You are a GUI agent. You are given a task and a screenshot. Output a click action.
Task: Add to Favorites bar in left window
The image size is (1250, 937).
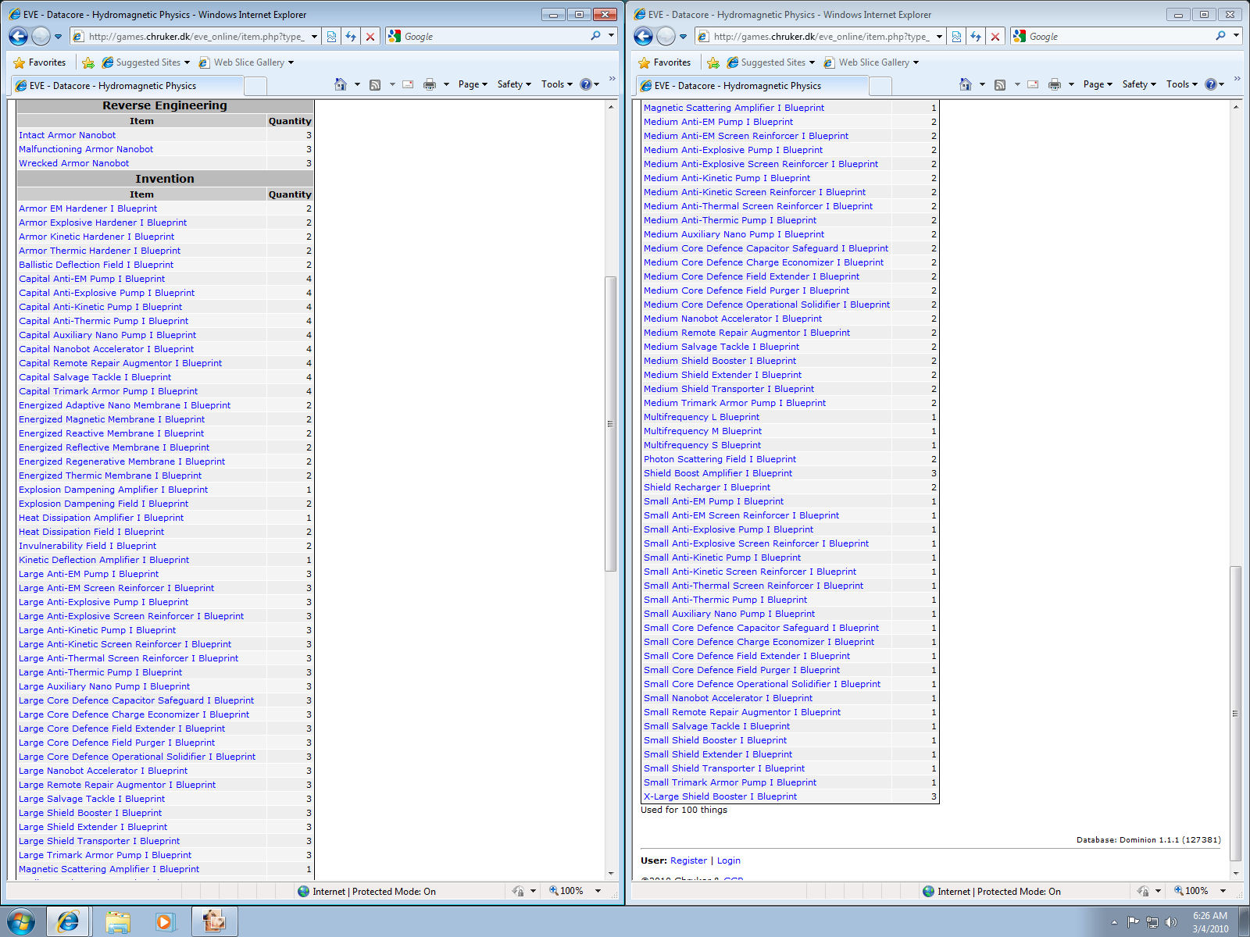[x=88, y=62]
